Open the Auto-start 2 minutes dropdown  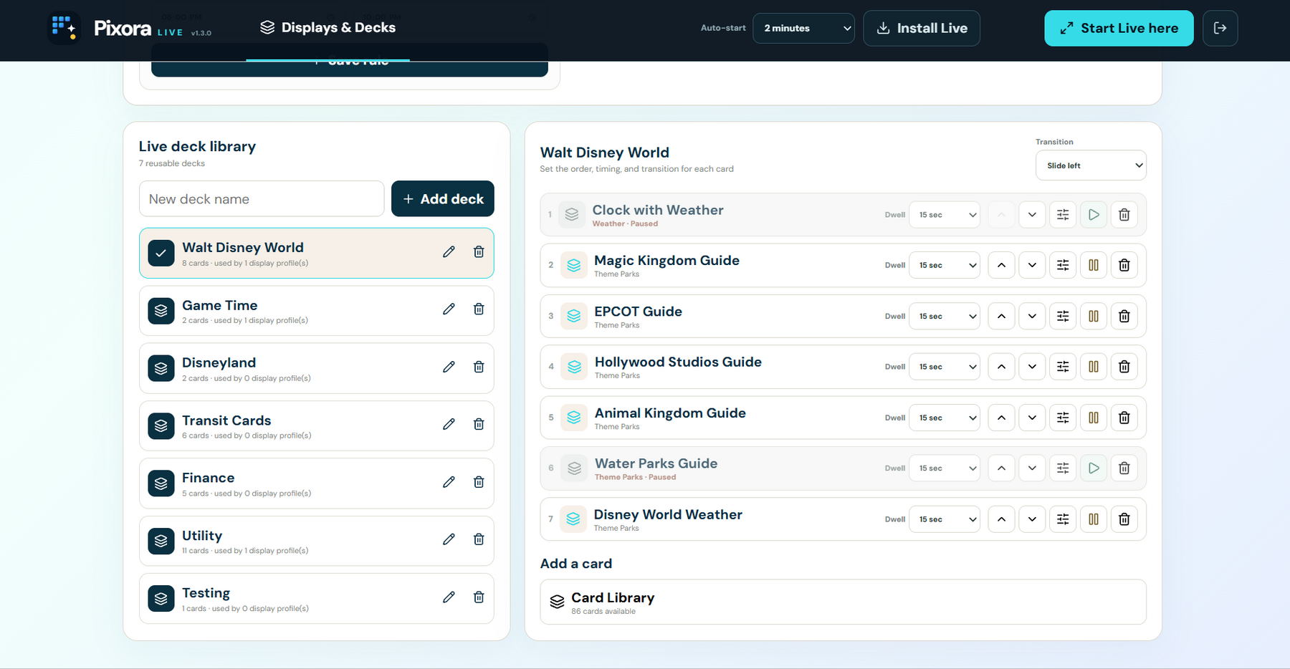(x=803, y=28)
